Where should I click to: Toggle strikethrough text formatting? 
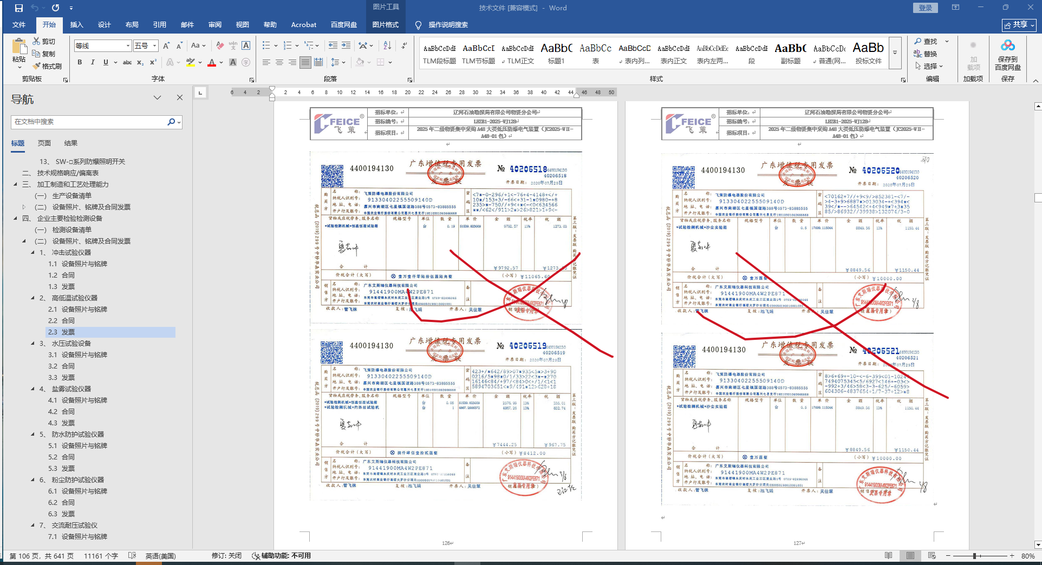127,63
